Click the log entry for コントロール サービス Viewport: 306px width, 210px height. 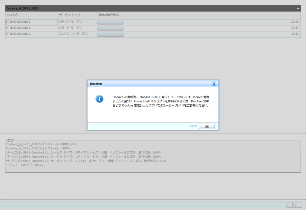click(86, 161)
